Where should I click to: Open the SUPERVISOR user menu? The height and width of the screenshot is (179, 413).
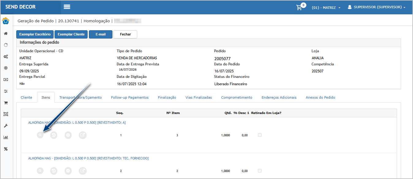377,7
